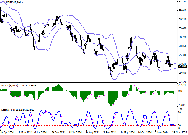188x135 pixels.
Task: Click the date label 7 Nov 2024
Action: pos(162,133)
